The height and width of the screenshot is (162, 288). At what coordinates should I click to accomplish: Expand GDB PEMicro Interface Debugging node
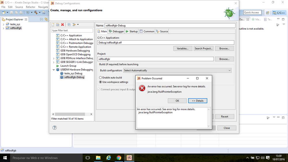(x=54, y=59)
